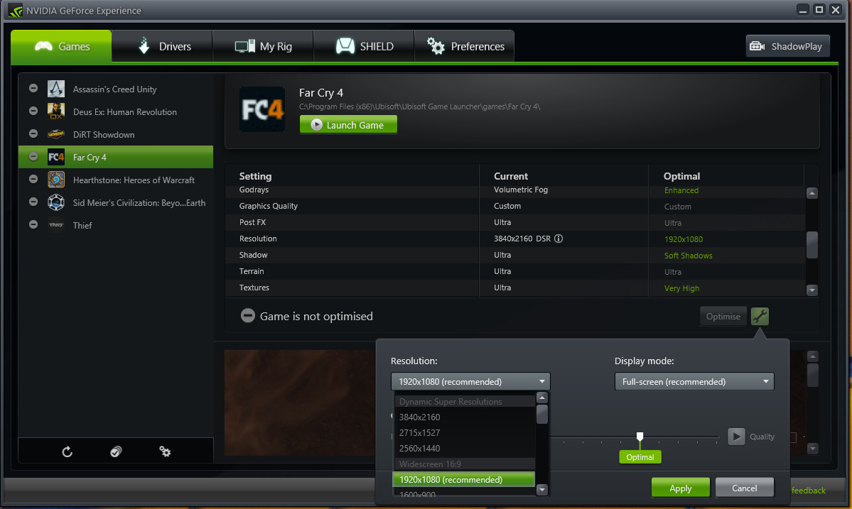The height and width of the screenshot is (509, 852).
Task: Click the green Optimal slider label
Action: 640,457
